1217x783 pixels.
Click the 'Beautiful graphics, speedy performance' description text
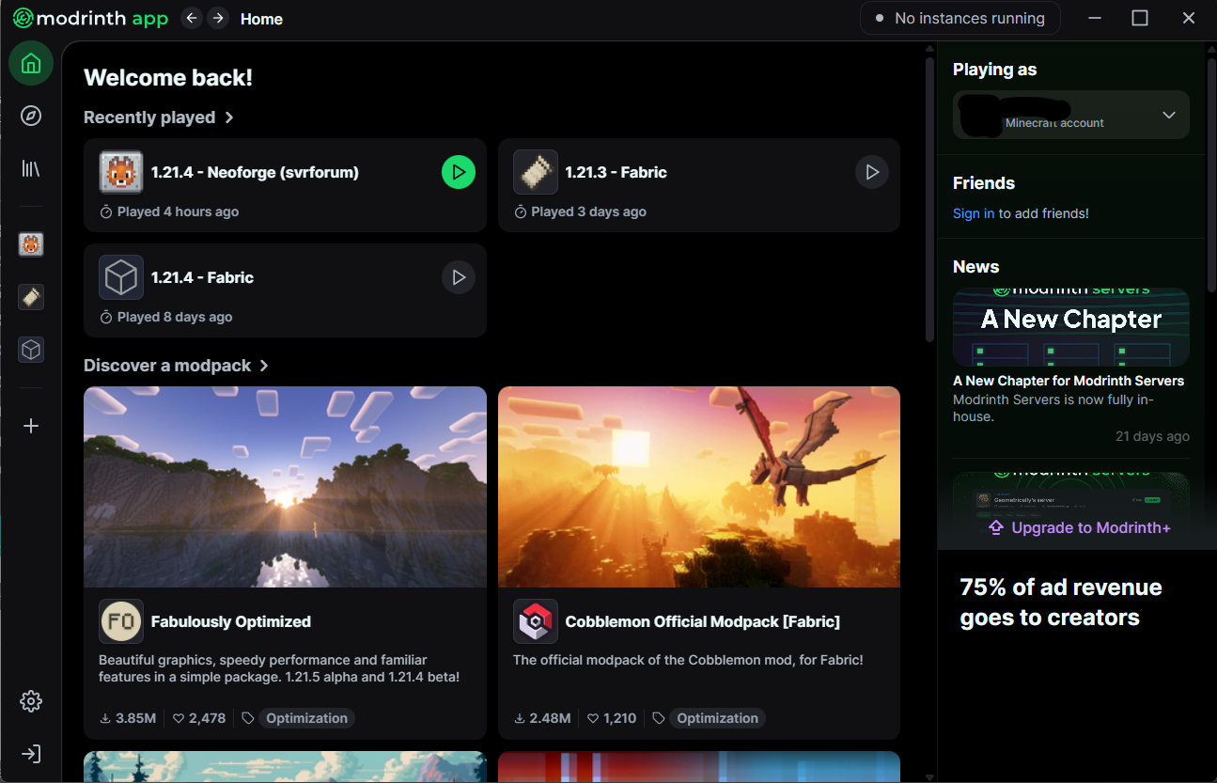(278, 668)
